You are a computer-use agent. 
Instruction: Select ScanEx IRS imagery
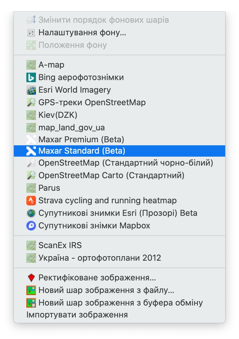(x=119, y=245)
